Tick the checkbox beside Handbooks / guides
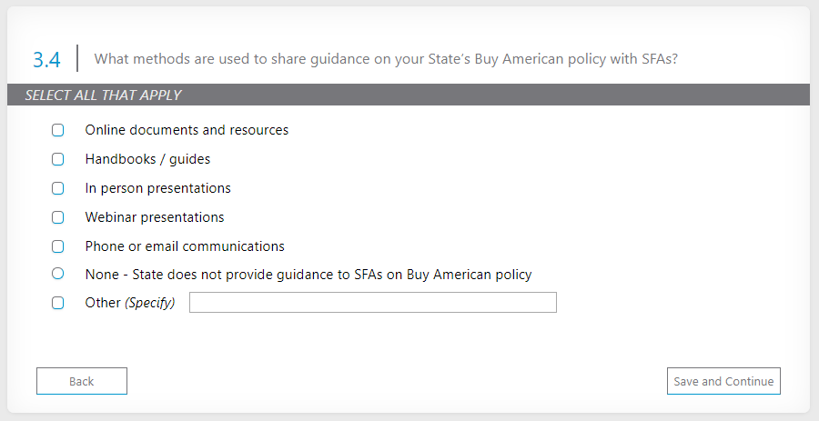The image size is (819, 421). pos(58,159)
